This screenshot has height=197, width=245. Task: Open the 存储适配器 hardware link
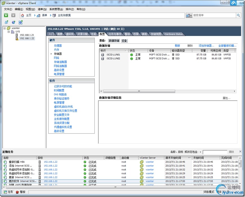60,62
